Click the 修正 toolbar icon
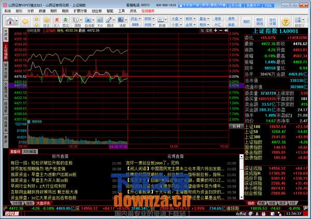The height and width of the screenshot is (219, 311). click(47, 21)
